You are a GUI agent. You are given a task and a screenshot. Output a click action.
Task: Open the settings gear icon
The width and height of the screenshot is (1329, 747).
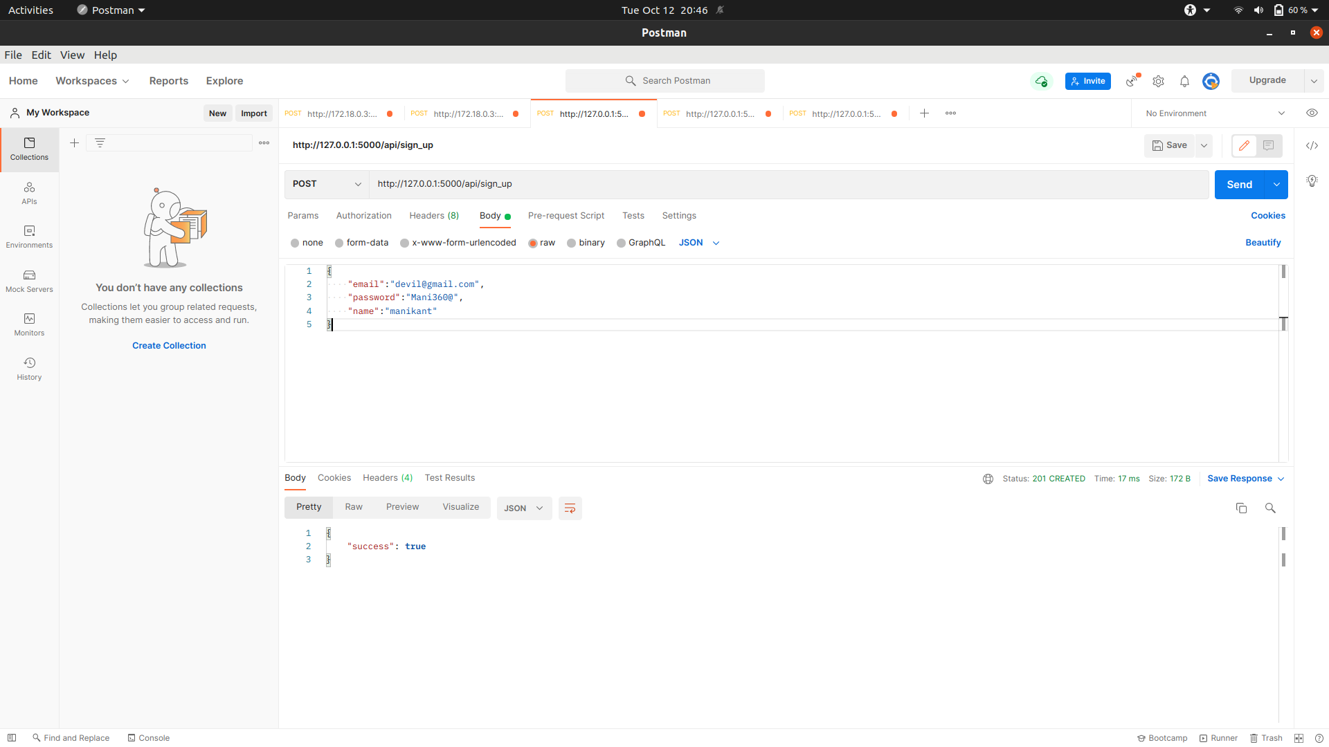(1158, 81)
